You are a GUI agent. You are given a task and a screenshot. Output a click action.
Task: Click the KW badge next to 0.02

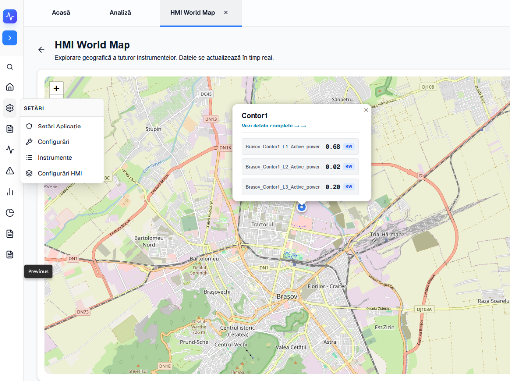pyautogui.click(x=349, y=167)
